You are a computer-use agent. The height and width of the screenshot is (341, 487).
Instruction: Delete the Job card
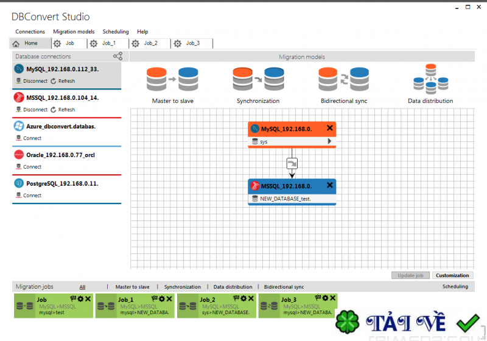click(x=88, y=298)
